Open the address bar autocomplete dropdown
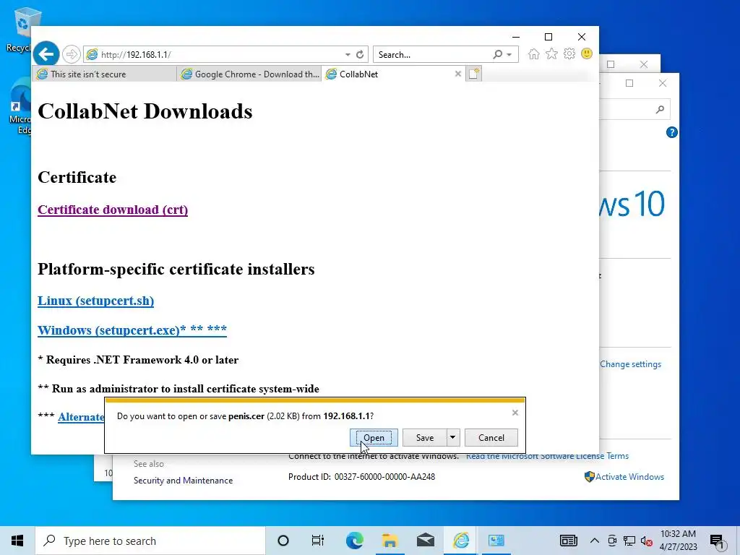The height and width of the screenshot is (555, 740). click(348, 54)
